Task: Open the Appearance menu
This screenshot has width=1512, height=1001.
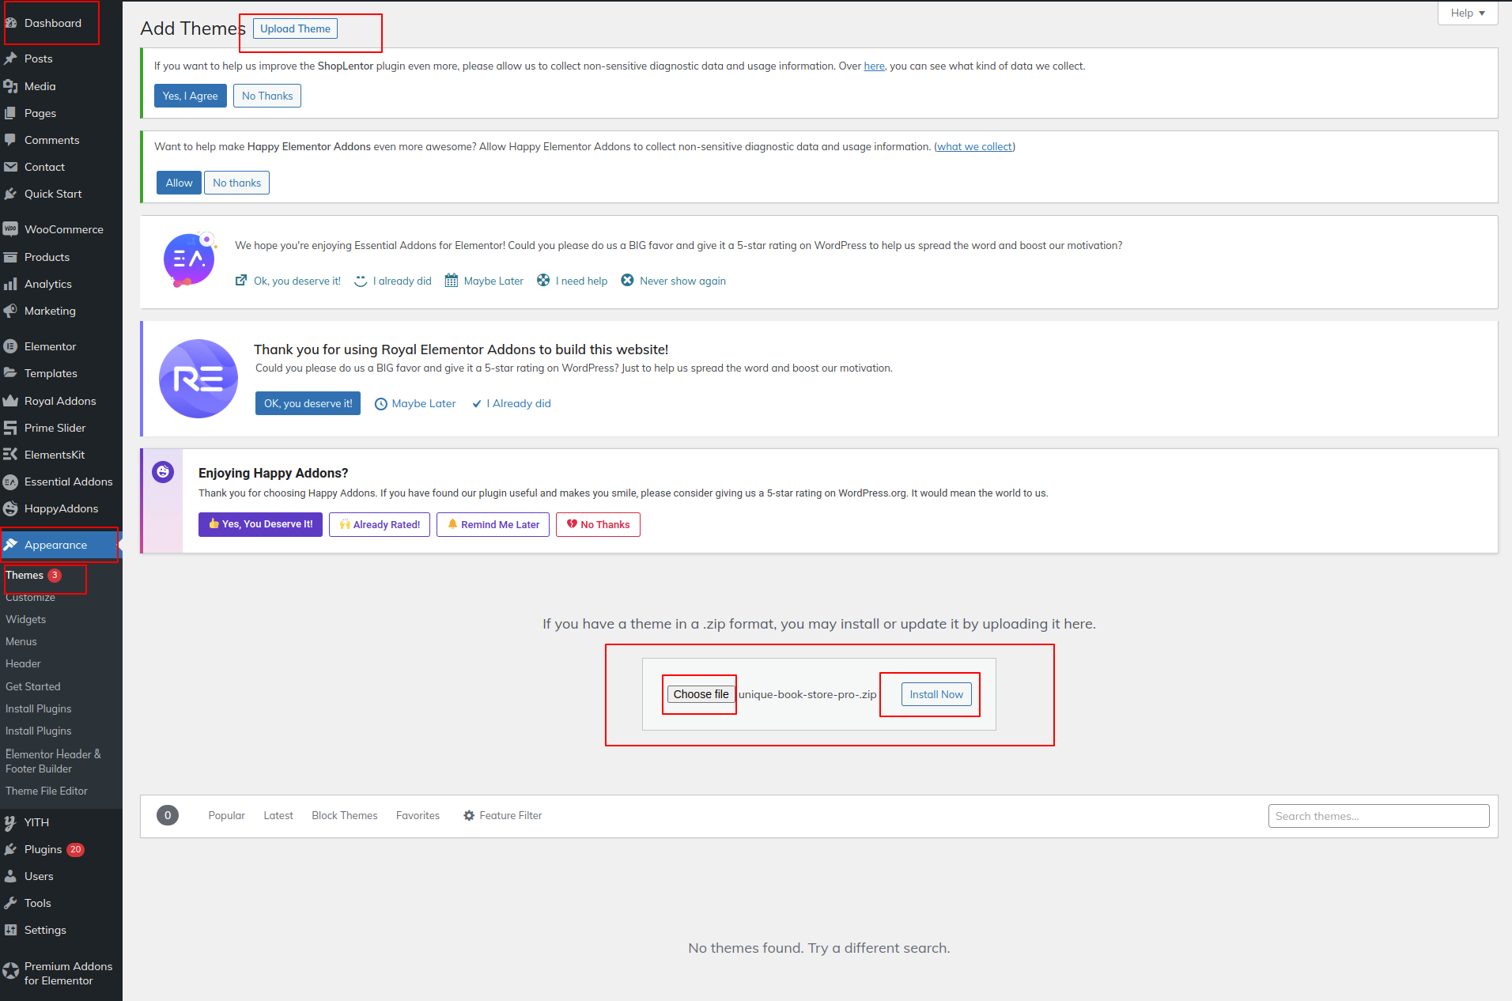Action: (x=55, y=545)
